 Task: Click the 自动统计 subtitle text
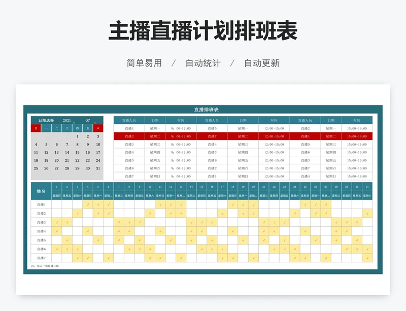pyautogui.click(x=203, y=63)
